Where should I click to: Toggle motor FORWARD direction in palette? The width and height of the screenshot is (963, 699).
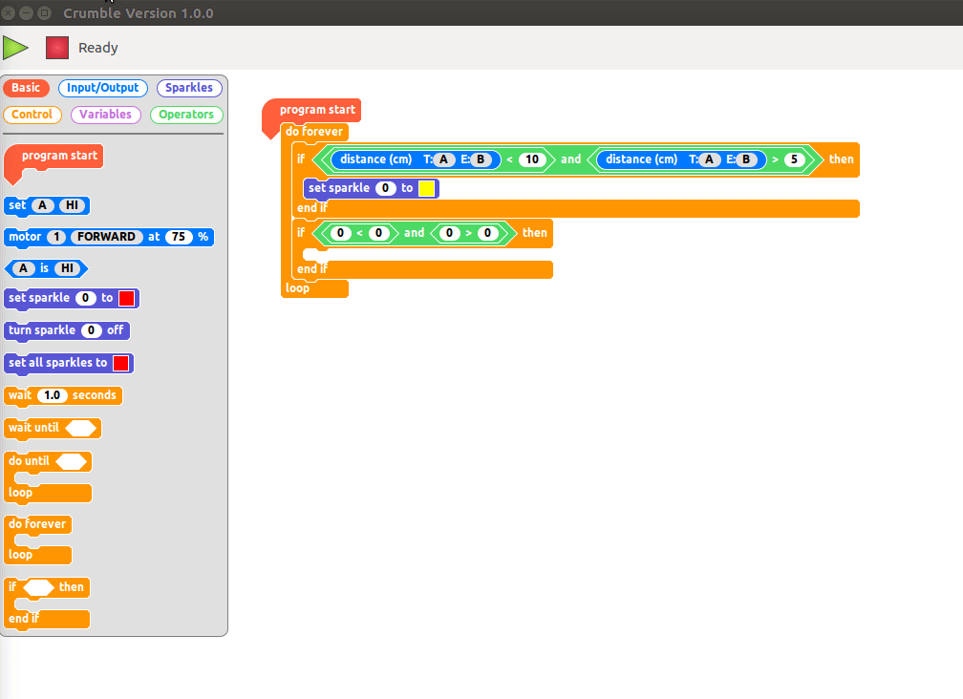pos(106,237)
